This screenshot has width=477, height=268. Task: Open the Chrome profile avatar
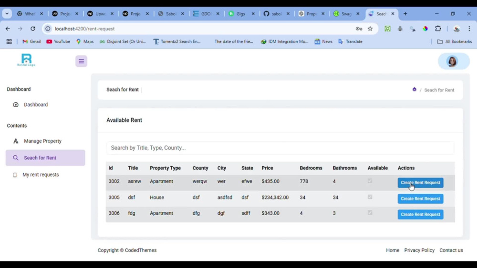tap(456, 29)
